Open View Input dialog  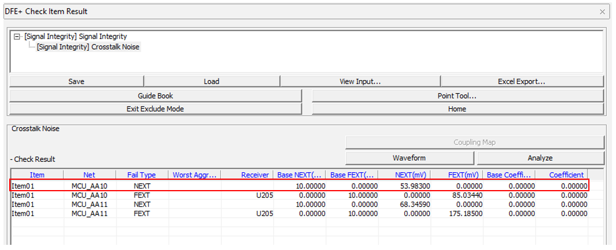click(x=360, y=82)
